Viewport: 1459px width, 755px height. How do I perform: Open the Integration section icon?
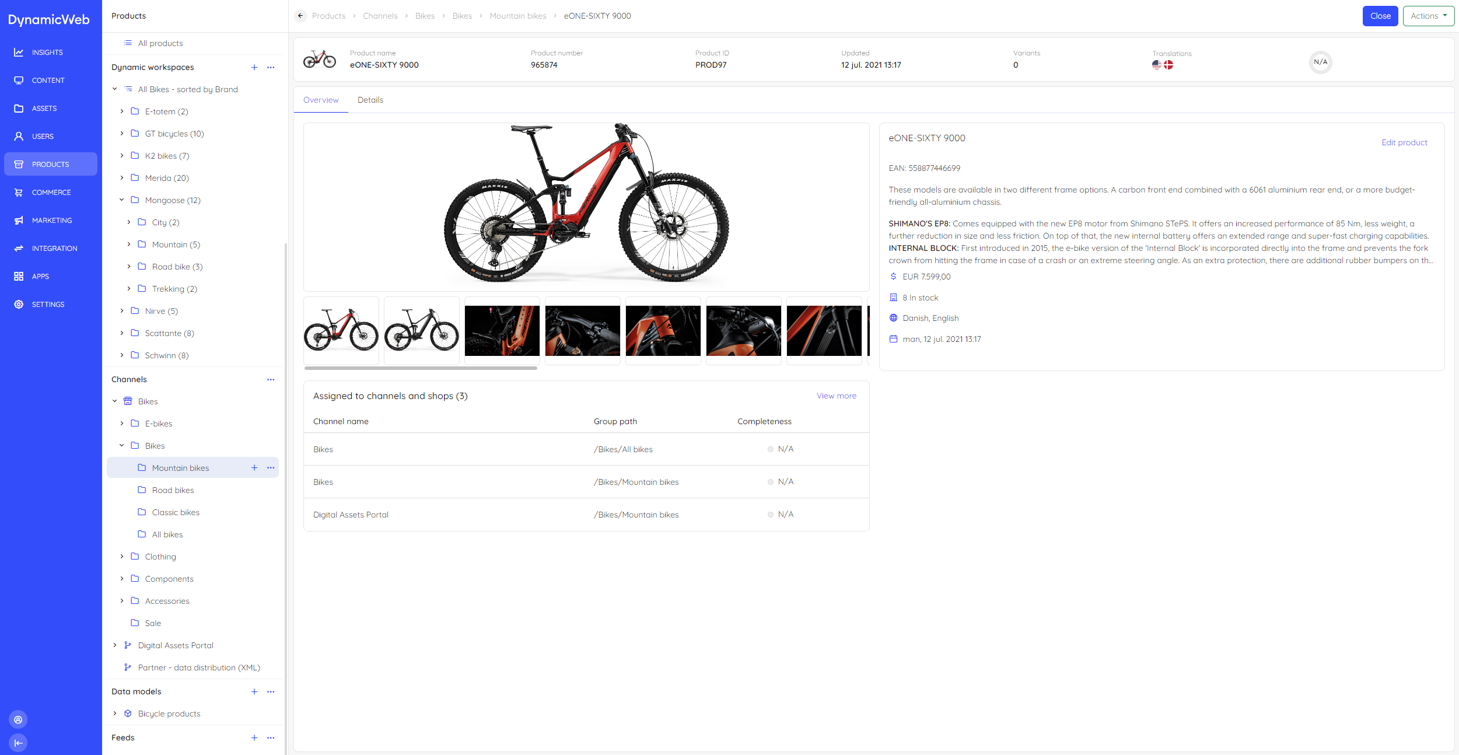[18, 248]
